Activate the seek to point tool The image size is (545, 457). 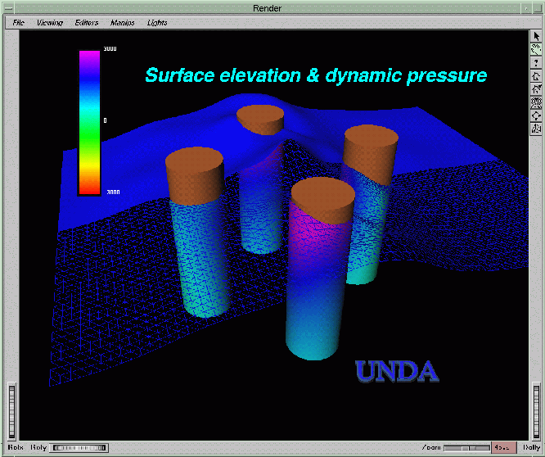click(537, 115)
